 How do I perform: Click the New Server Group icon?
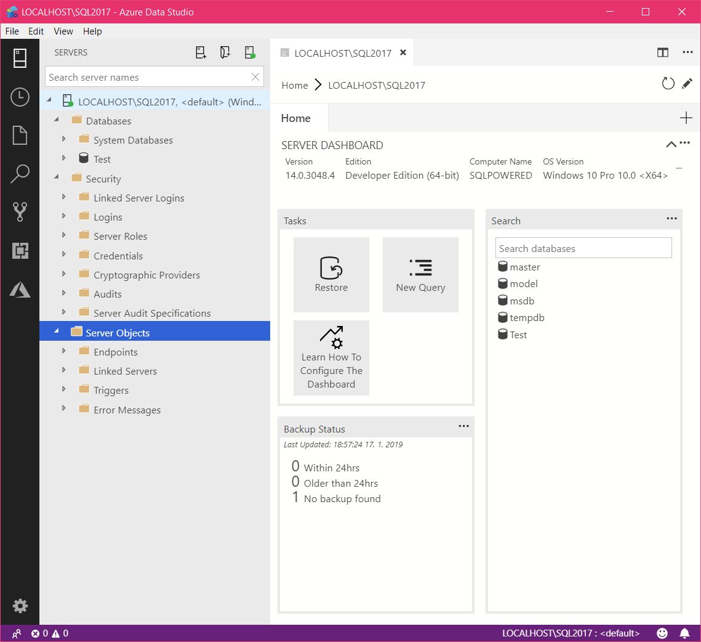tap(225, 52)
